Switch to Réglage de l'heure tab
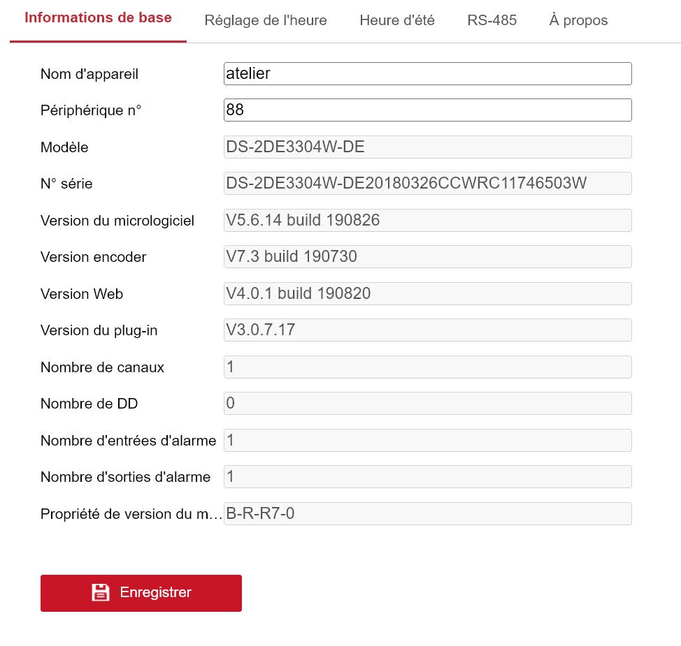The image size is (681, 646). [266, 20]
